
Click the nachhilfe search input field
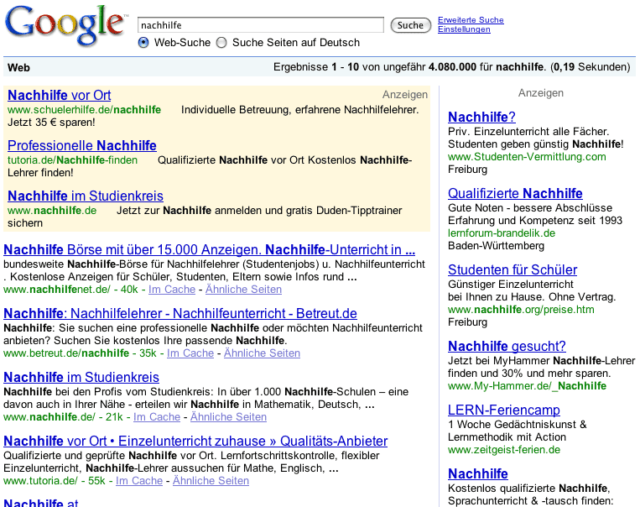click(260, 25)
